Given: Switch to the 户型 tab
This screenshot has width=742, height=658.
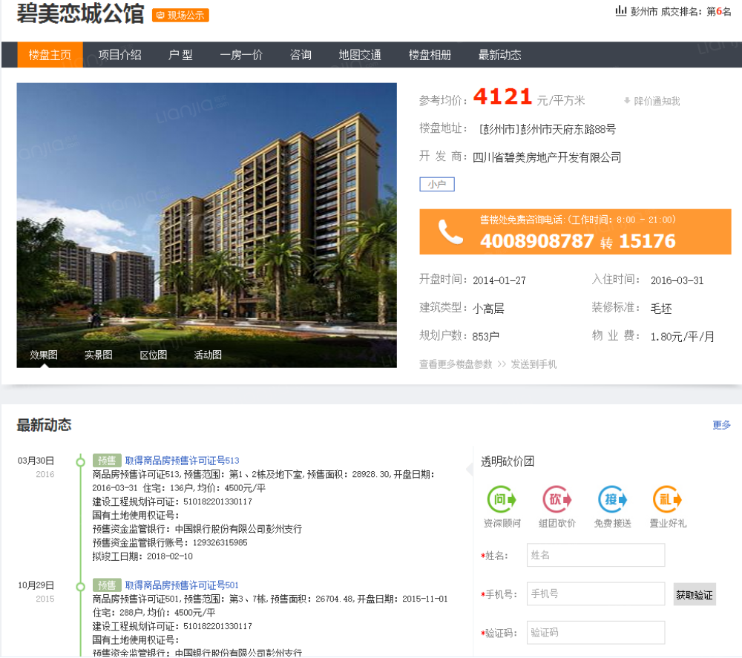Looking at the screenshot, I should point(181,55).
